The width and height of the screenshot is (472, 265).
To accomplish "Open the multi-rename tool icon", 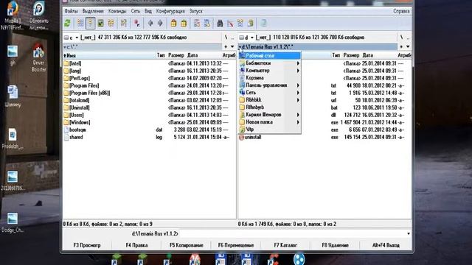I will pos(230,23).
